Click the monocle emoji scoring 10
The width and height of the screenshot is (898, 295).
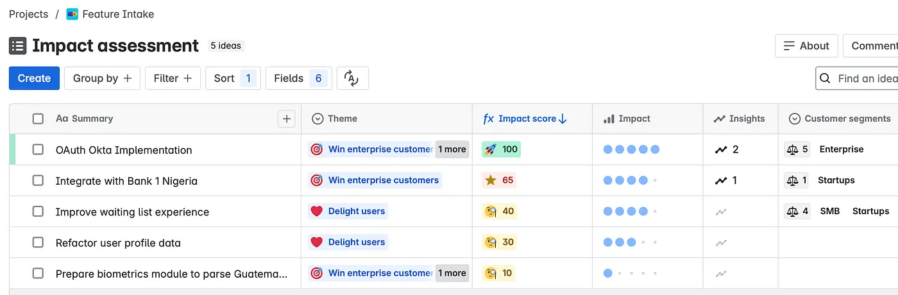491,273
